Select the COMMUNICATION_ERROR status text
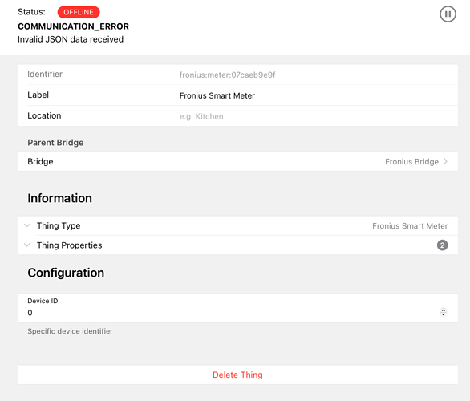This screenshot has width=470, height=401. point(73,26)
